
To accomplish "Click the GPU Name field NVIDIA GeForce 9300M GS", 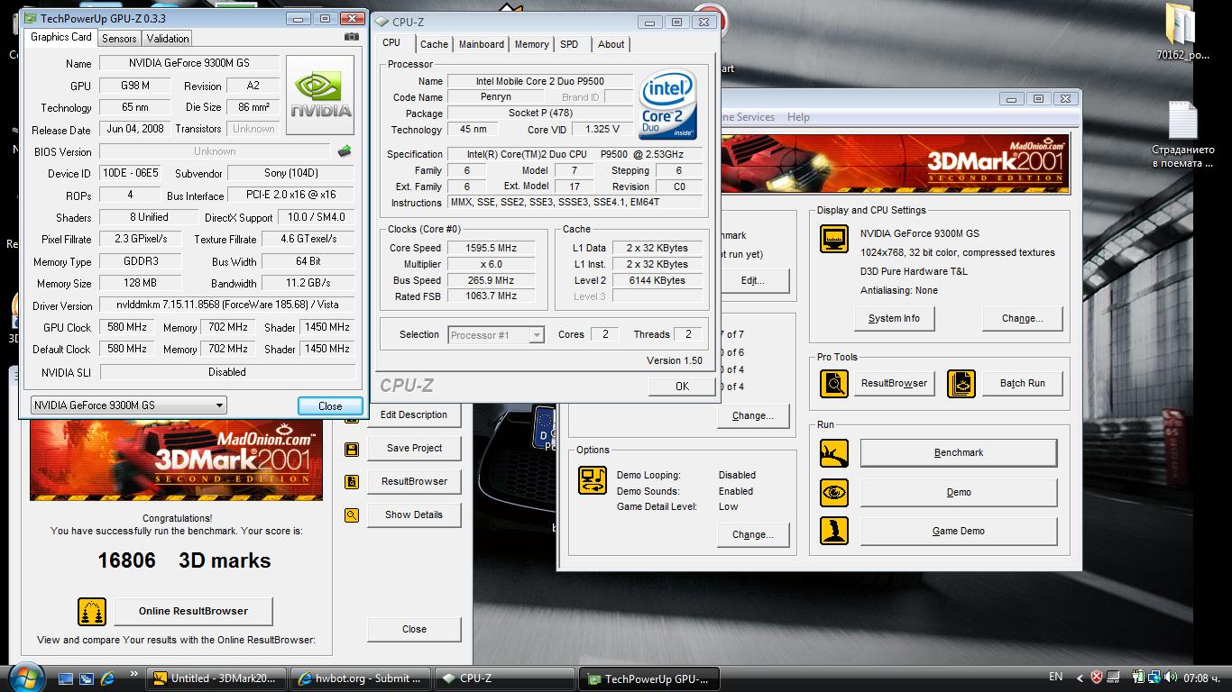I will click(x=189, y=63).
